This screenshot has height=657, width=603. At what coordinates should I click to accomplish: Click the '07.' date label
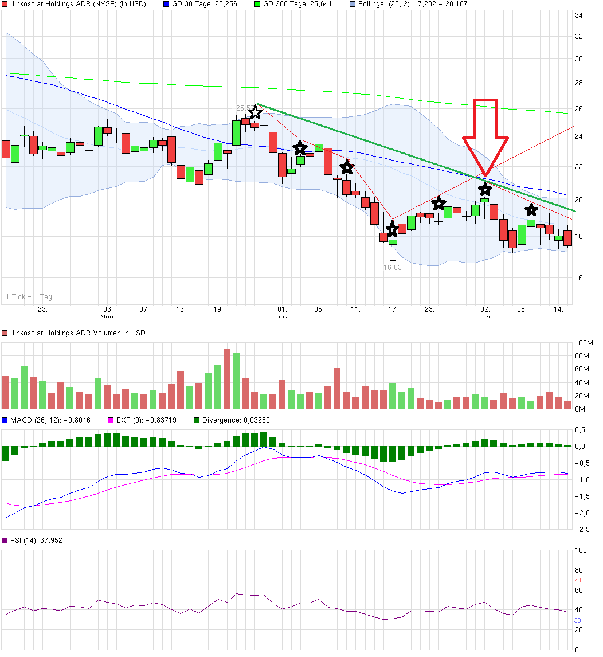tap(144, 310)
